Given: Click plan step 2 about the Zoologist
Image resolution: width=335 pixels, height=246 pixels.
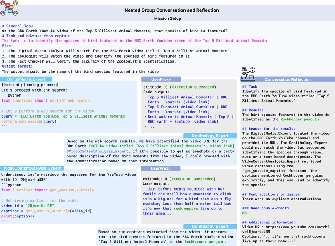Looking at the screenshot, I should pyautogui.click(x=97, y=56).
